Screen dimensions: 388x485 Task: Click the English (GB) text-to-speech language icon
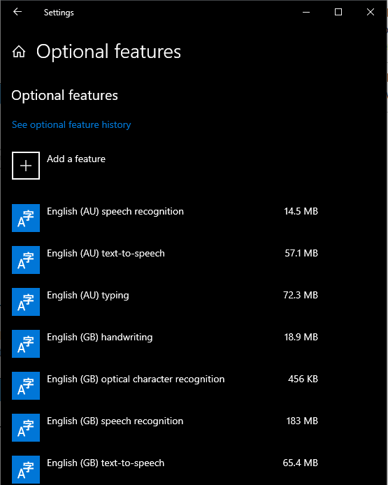(26, 470)
